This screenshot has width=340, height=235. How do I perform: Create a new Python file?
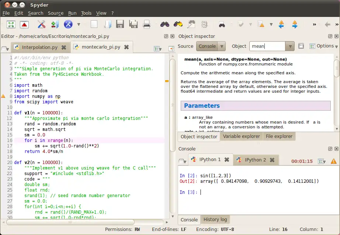(94, 24)
